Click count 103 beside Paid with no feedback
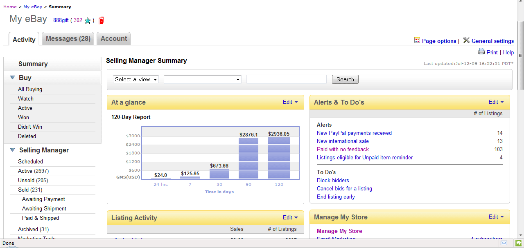524x248 pixels. click(x=498, y=149)
